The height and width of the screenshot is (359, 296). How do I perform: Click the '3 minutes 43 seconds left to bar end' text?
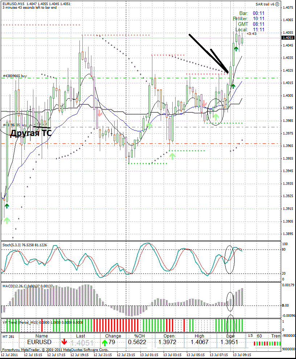(29, 8)
